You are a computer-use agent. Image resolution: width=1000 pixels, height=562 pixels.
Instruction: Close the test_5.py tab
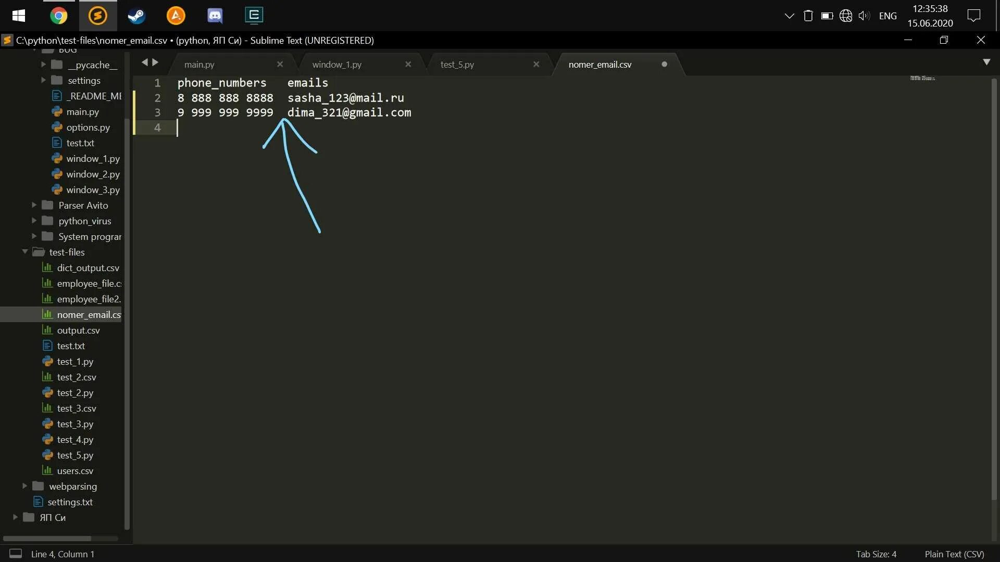536,65
